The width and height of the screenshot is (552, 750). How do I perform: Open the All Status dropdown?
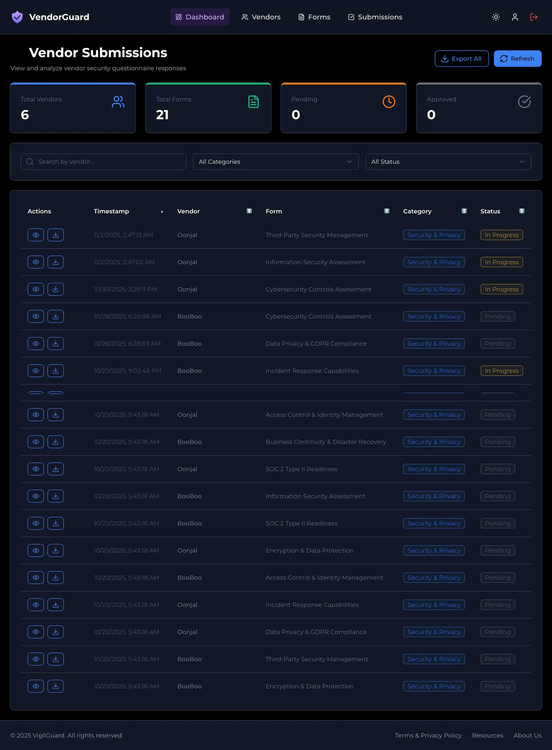pyautogui.click(x=448, y=162)
